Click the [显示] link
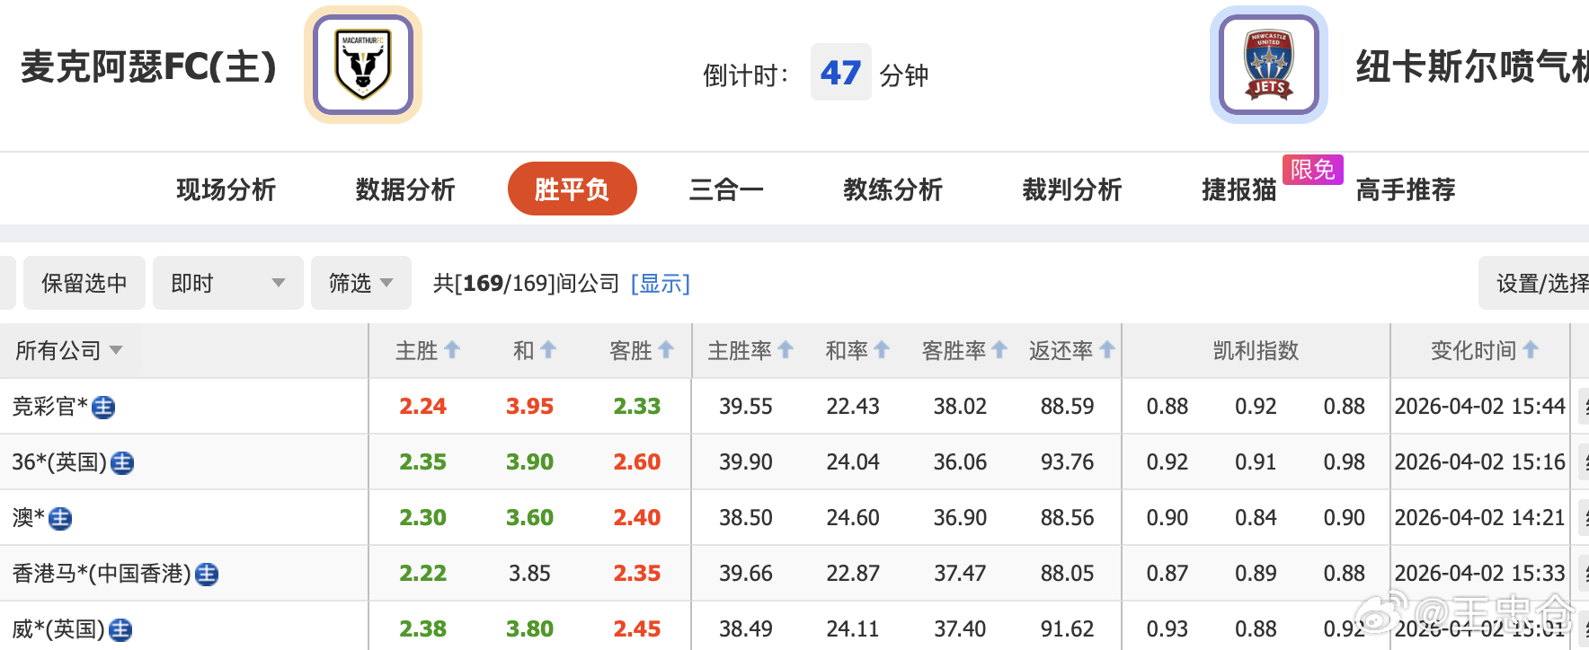Screen dimensions: 1589x650 (x=661, y=284)
